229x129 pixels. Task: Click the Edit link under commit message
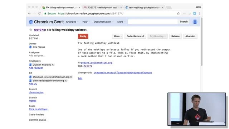point(80,78)
